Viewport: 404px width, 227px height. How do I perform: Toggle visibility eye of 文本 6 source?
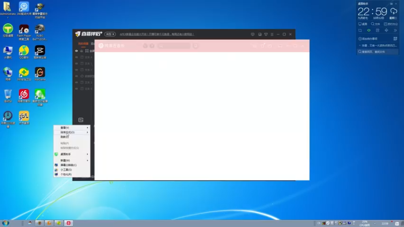[x=77, y=89]
